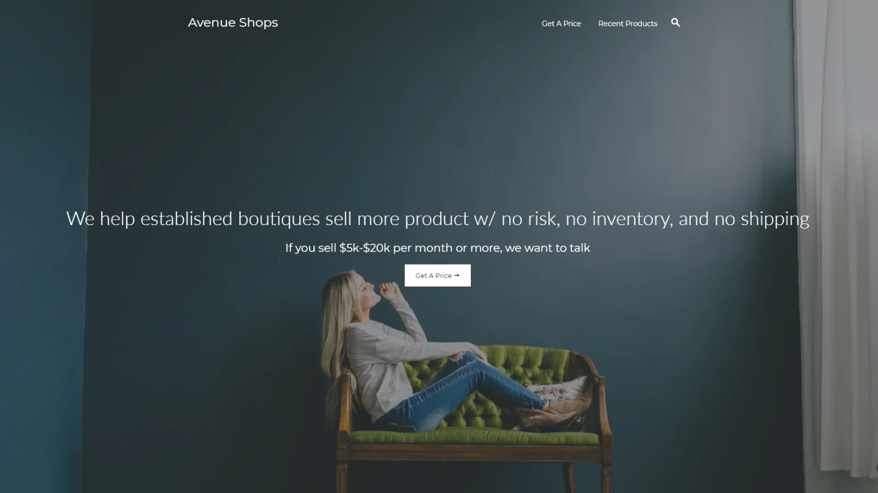Open Recent Products in the top navigation
The height and width of the screenshot is (493, 878).
pos(627,24)
